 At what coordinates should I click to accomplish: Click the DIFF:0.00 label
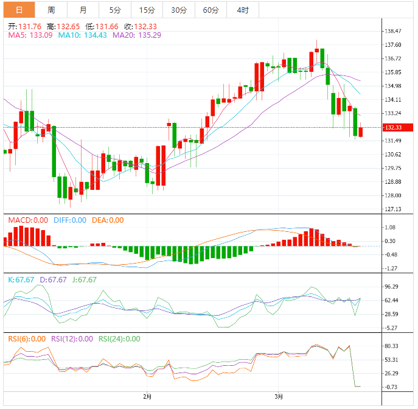tap(70, 220)
